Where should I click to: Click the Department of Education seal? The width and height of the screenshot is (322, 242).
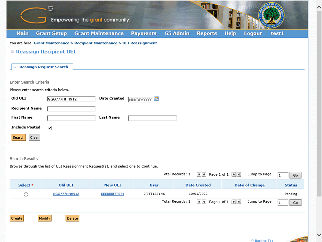click(271, 15)
